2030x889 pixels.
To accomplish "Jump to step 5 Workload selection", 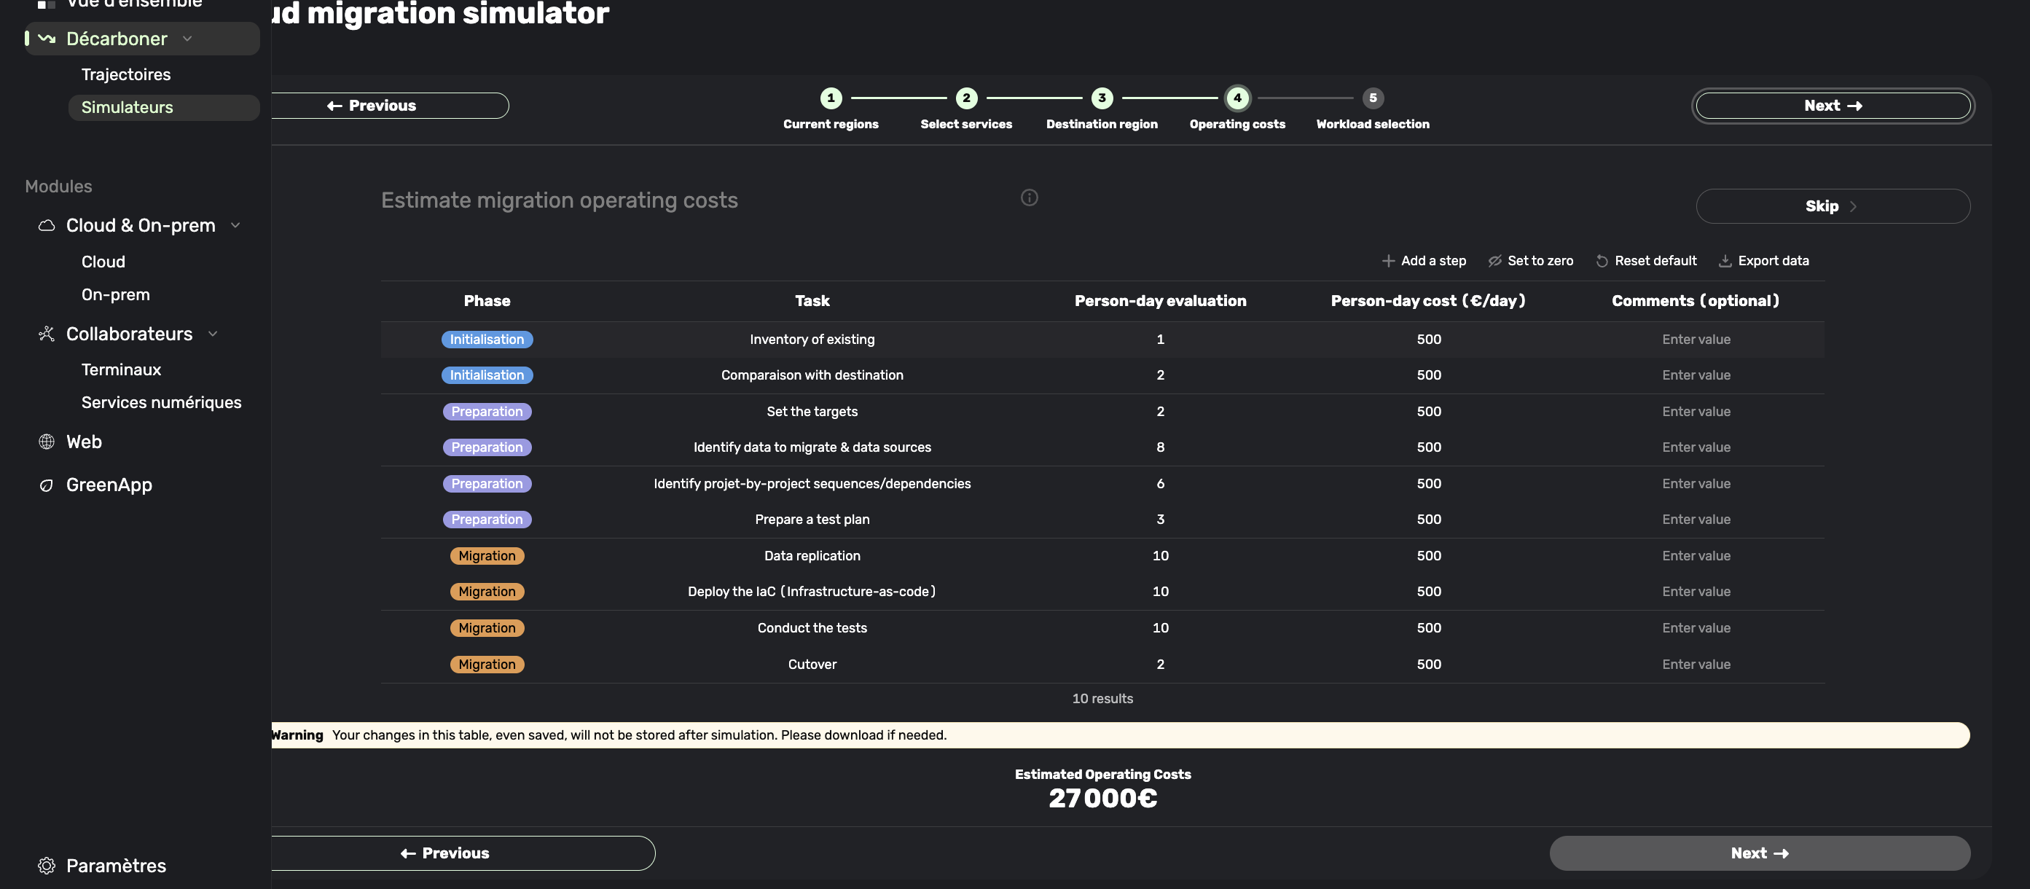I will [x=1372, y=98].
